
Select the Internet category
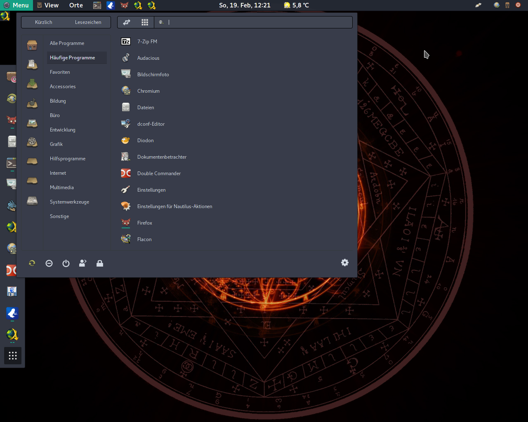click(58, 173)
